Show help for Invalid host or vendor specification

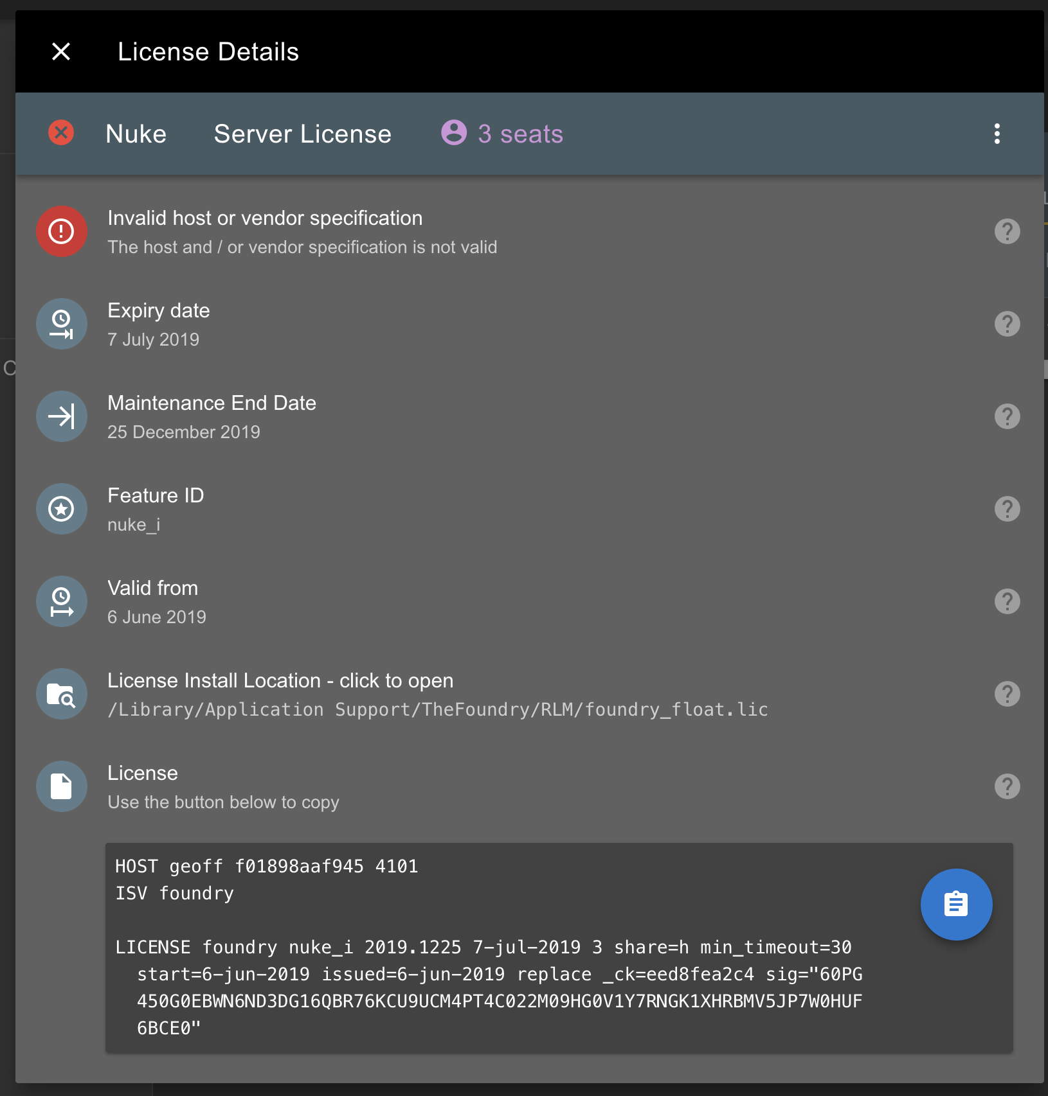pyautogui.click(x=1007, y=231)
